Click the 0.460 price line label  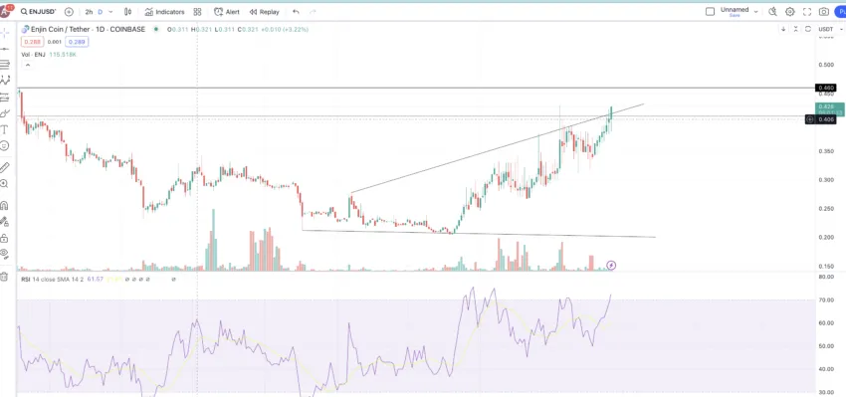[826, 88]
